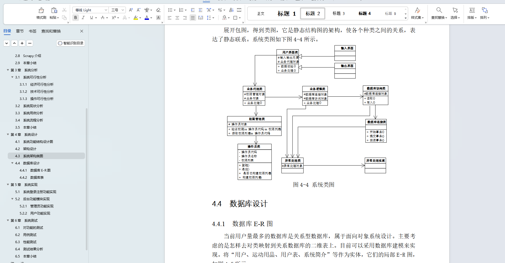Click the expand-down arrow outline button
Image resolution: width=505 pixels, height=263 pixels.
click(x=7, y=43)
